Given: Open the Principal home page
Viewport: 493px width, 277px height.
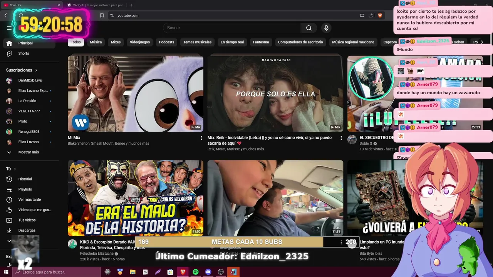Looking at the screenshot, I should coord(29,43).
